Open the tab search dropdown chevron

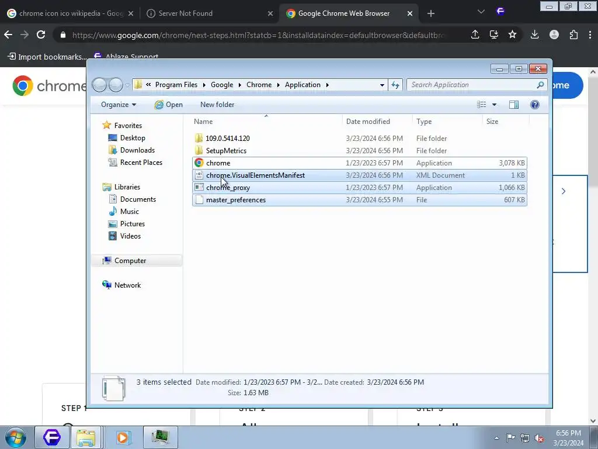pyautogui.click(x=481, y=12)
